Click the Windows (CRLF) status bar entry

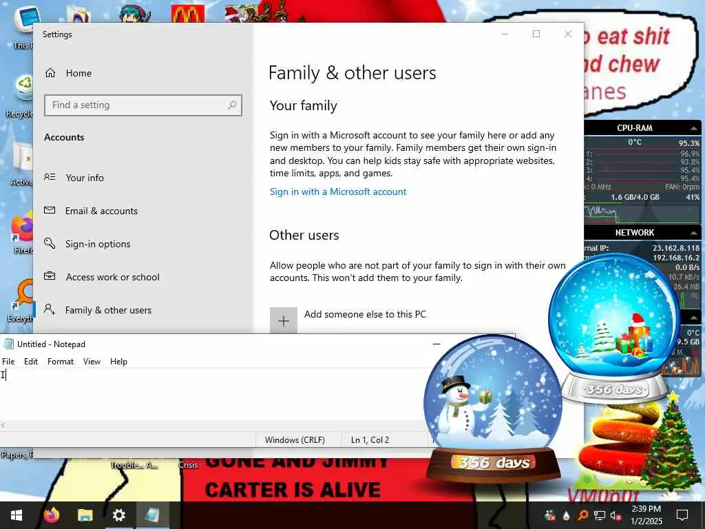pos(295,440)
